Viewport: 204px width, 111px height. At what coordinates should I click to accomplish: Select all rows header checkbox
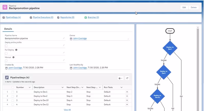pyautogui.click(x=13, y=87)
